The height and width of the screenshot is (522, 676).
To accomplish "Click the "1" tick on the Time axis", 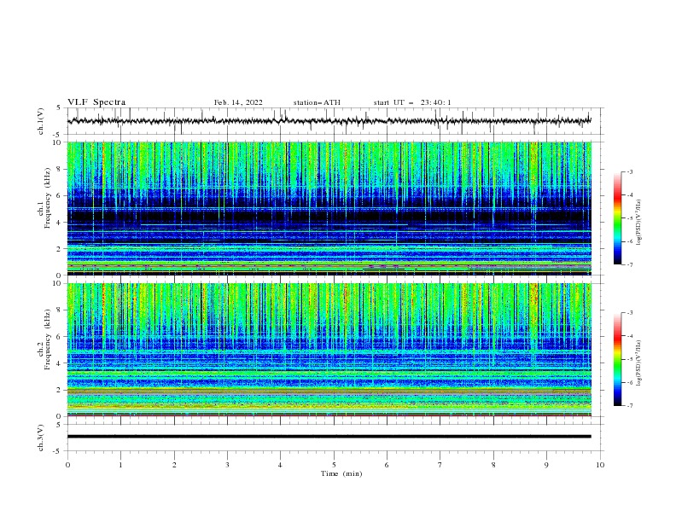I will click(120, 465).
